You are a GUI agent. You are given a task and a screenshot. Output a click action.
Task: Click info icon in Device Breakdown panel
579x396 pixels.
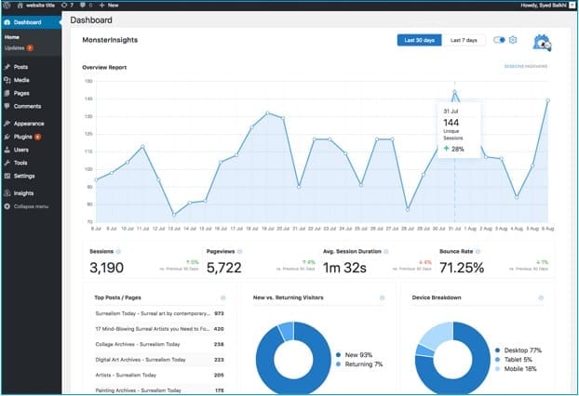click(x=541, y=297)
